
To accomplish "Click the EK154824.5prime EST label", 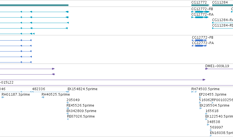I will (82, 89).
